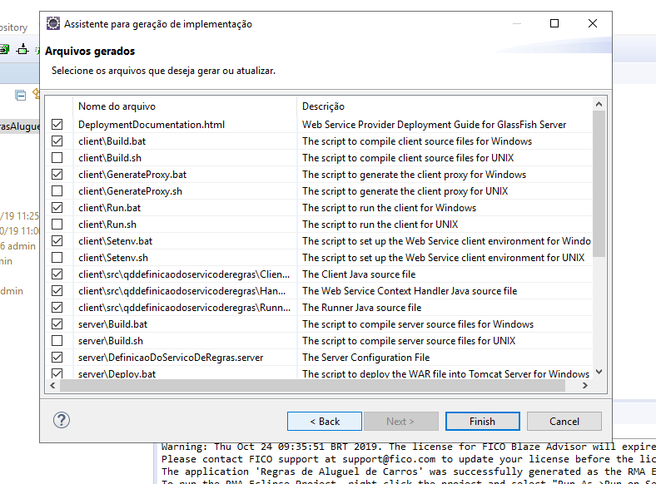This screenshot has height=484, width=656.
Task: Select the client\Build.bat file name
Action: coord(112,141)
